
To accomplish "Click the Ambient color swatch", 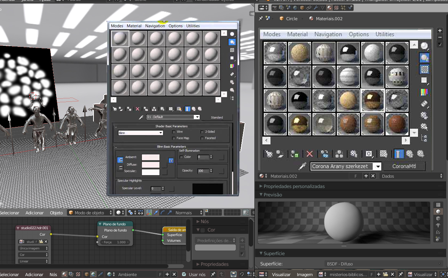I will point(151,157).
